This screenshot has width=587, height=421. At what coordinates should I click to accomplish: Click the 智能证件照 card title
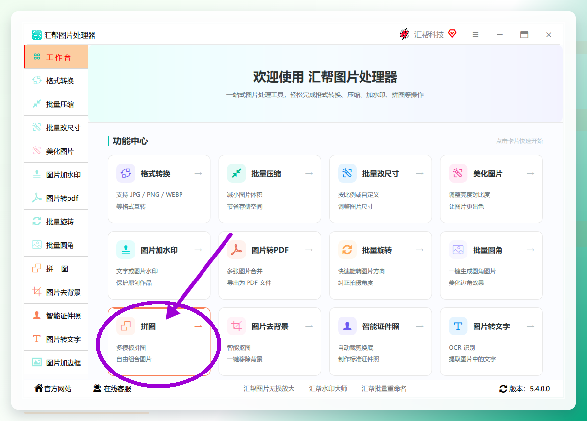click(x=381, y=326)
